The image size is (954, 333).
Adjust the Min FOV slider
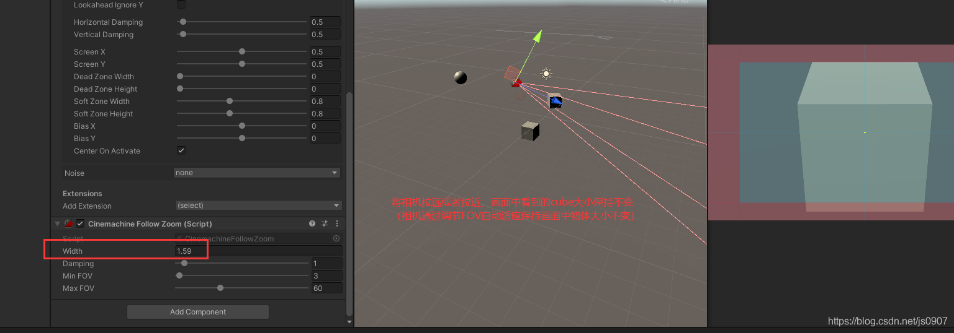[242, 275]
